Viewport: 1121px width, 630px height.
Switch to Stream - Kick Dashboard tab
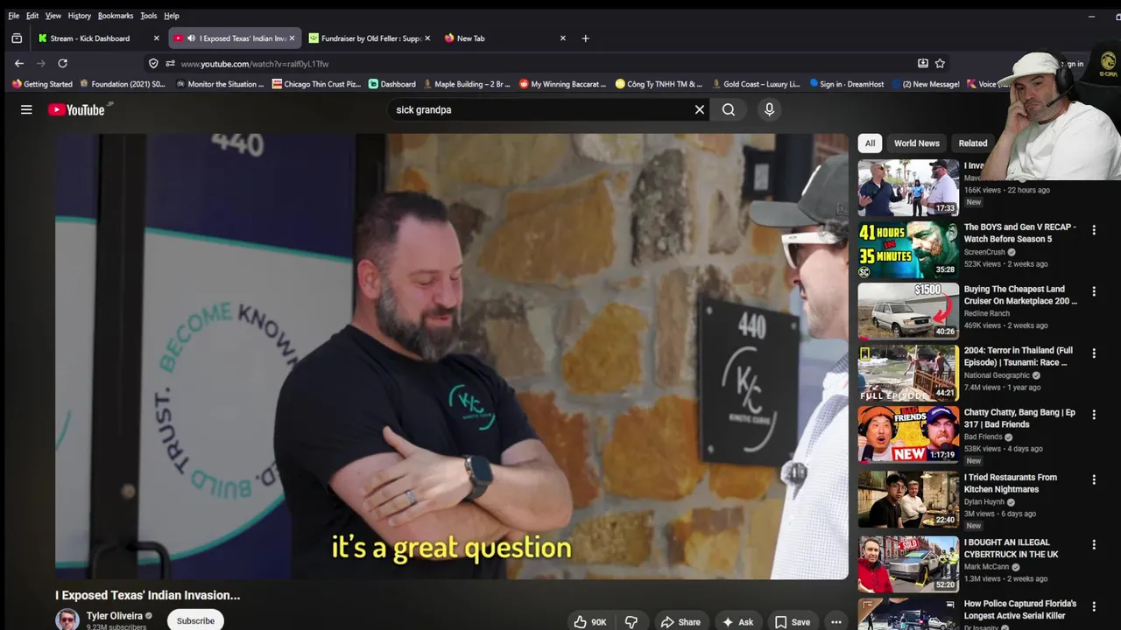(90, 38)
